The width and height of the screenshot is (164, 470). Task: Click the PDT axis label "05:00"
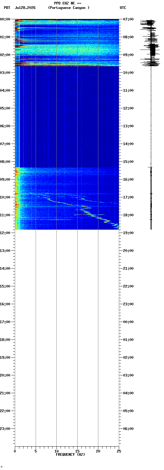click(5, 108)
